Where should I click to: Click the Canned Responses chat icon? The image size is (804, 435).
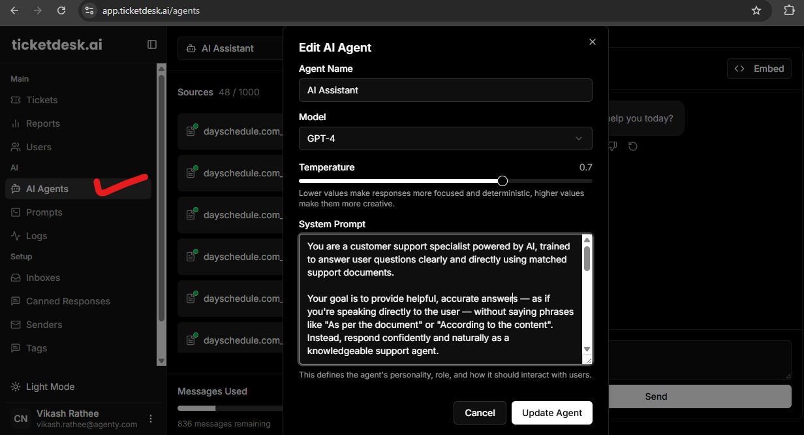[16, 301]
